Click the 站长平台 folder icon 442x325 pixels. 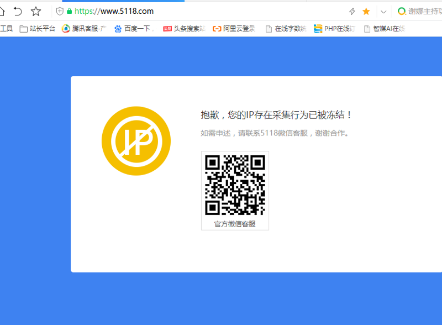[23, 29]
